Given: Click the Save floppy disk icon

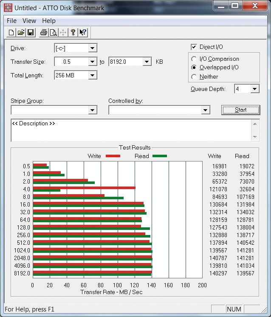Looking at the screenshot, I should [31, 33].
